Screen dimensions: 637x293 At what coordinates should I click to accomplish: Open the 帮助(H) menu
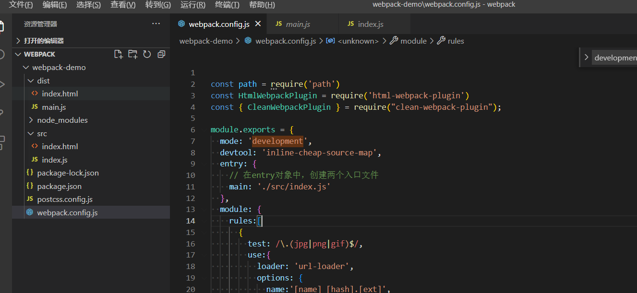pyautogui.click(x=262, y=5)
